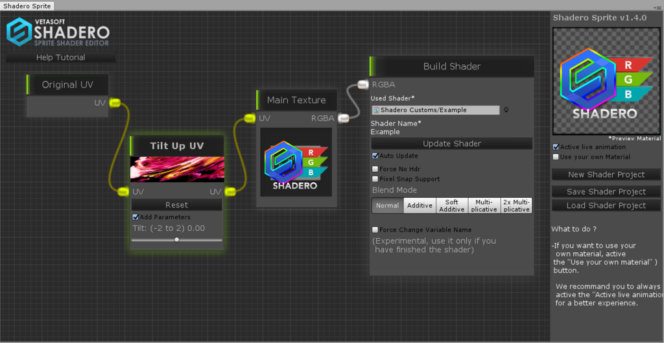
Task: Click the Shadero Sprite v1.4.0 title
Action: pyautogui.click(x=600, y=18)
